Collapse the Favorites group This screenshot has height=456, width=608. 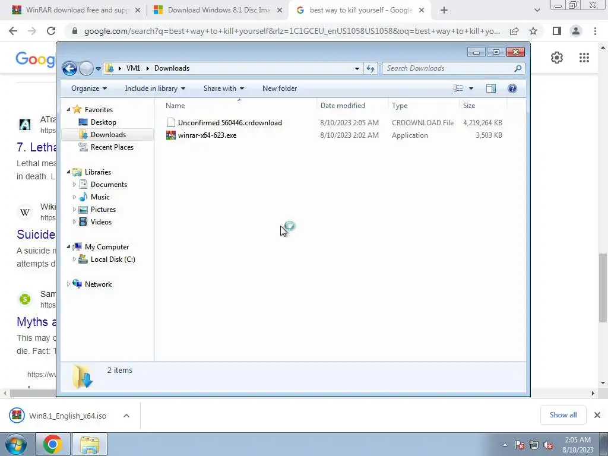pos(68,110)
